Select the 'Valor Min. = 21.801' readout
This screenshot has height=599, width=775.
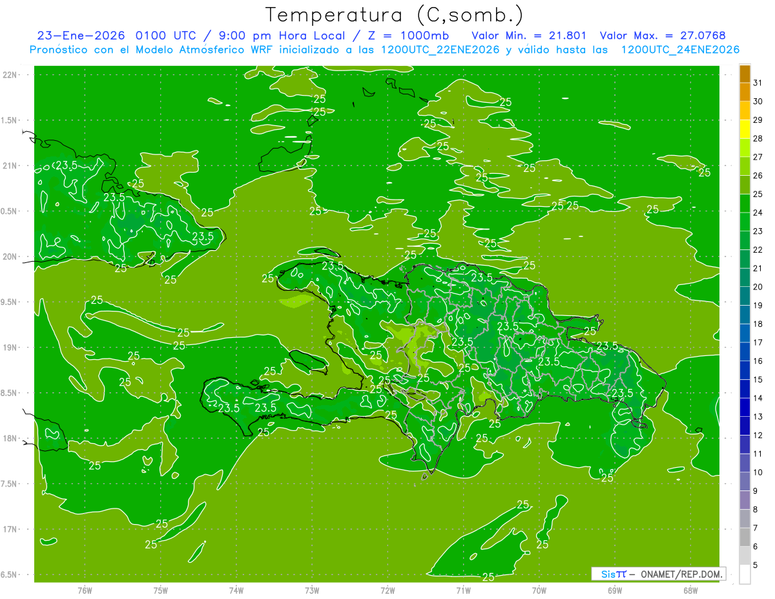coord(529,35)
